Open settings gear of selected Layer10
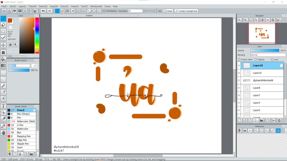Screen dimensions: 287x161 (x=281, y=65)
